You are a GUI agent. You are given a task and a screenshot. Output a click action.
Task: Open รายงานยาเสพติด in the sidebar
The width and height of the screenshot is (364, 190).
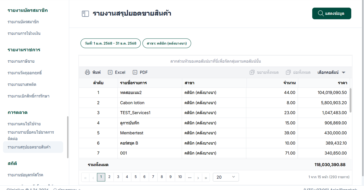click(22, 84)
